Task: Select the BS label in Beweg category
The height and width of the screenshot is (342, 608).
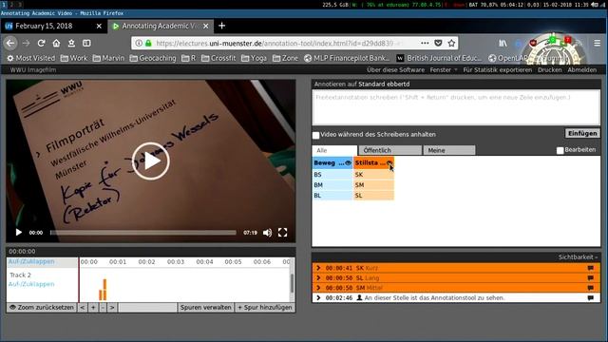Action: pos(332,175)
